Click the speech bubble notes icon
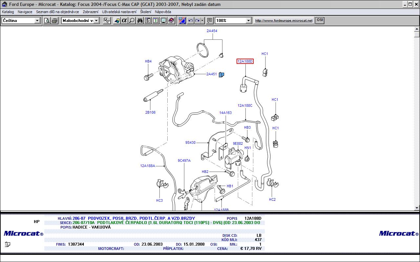The width and height of the screenshot is (420, 262). [x=210, y=21]
